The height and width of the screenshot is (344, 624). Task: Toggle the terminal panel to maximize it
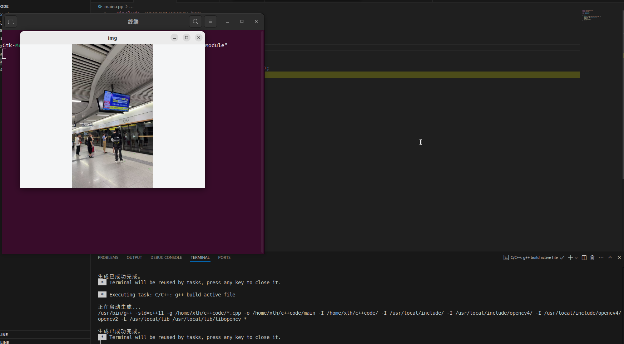click(x=610, y=257)
